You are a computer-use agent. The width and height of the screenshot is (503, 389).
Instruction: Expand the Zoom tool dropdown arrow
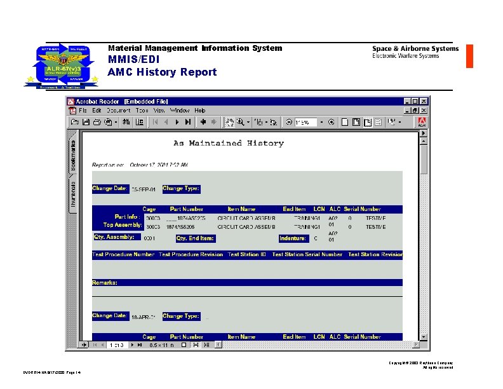(x=248, y=122)
